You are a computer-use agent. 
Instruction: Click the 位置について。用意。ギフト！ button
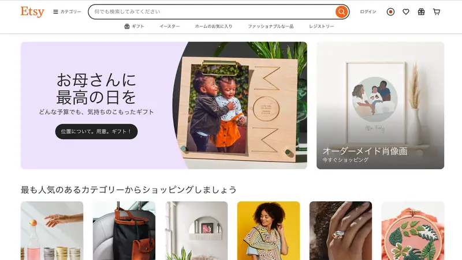coord(96,131)
